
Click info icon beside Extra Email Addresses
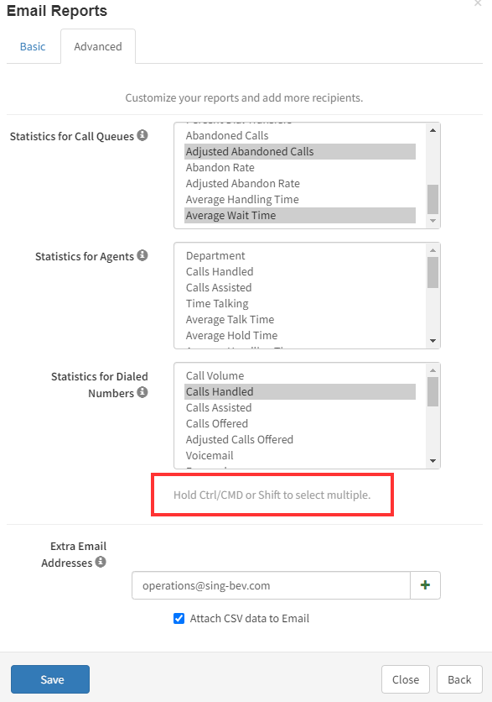pyautogui.click(x=101, y=562)
